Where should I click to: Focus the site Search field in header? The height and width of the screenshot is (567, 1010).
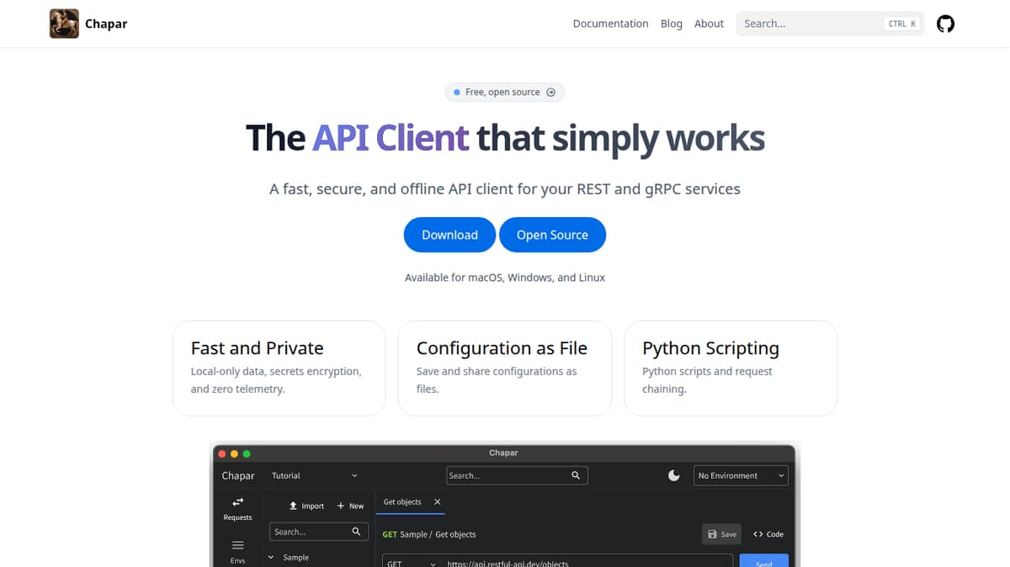(830, 24)
